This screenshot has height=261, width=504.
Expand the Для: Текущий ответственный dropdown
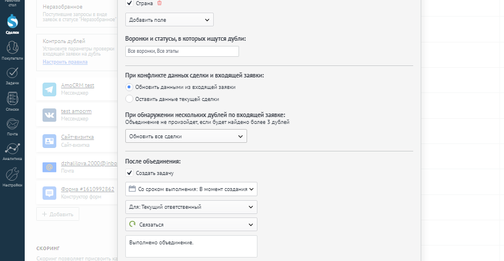coord(191,207)
